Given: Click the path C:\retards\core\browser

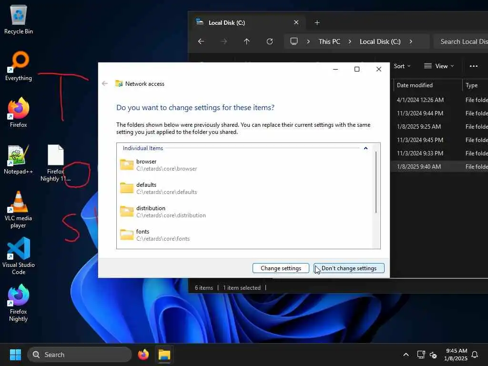Looking at the screenshot, I should (166, 169).
